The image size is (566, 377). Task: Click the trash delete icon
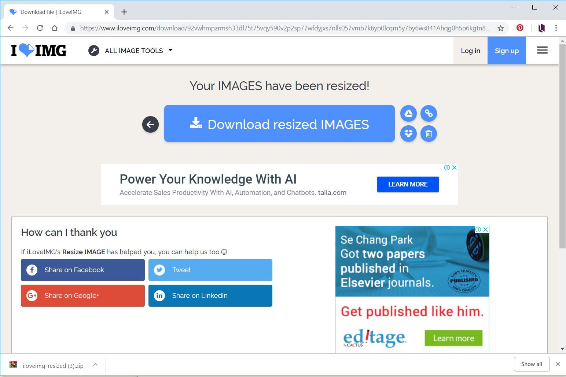pos(429,134)
